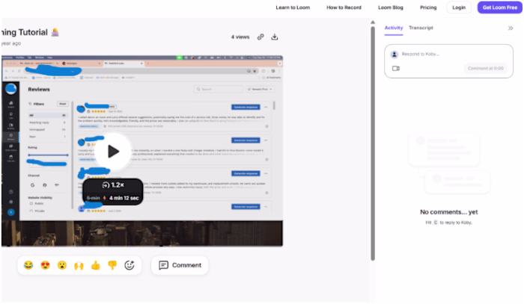Click the No comments... yet text
Viewport: 524px width, 304px height.
pyautogui.click(x=449, y=212)
